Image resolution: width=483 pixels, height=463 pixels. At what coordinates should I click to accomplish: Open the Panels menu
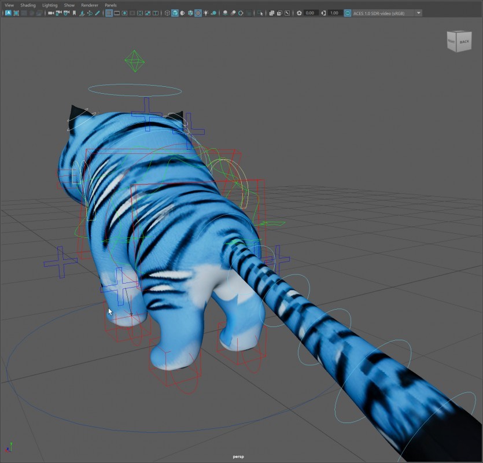pos(110,5)
